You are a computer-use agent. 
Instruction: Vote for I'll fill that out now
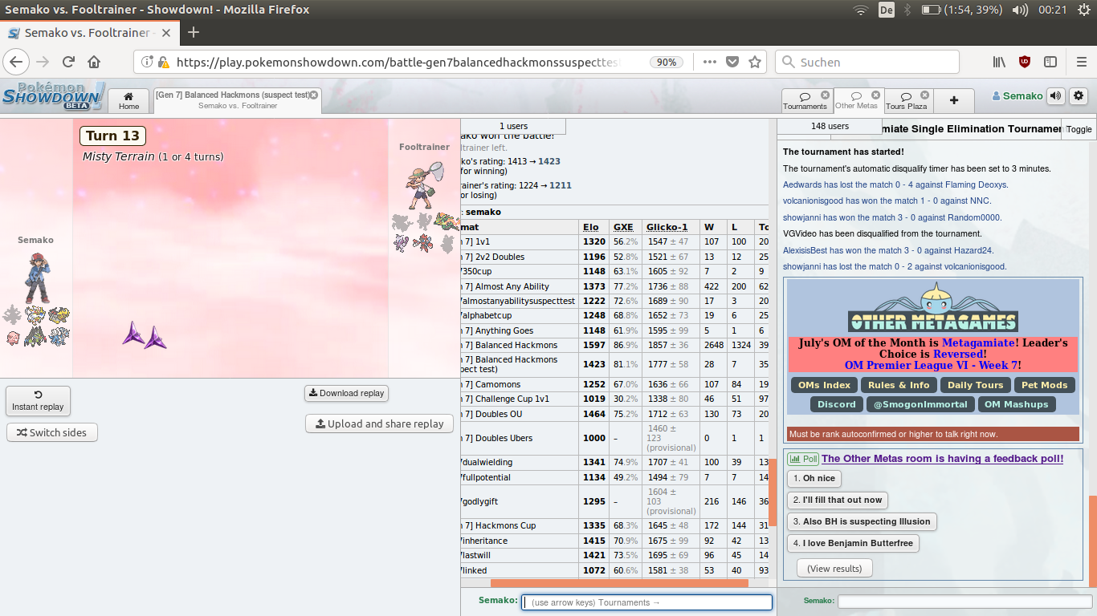(x=838, y=500)
